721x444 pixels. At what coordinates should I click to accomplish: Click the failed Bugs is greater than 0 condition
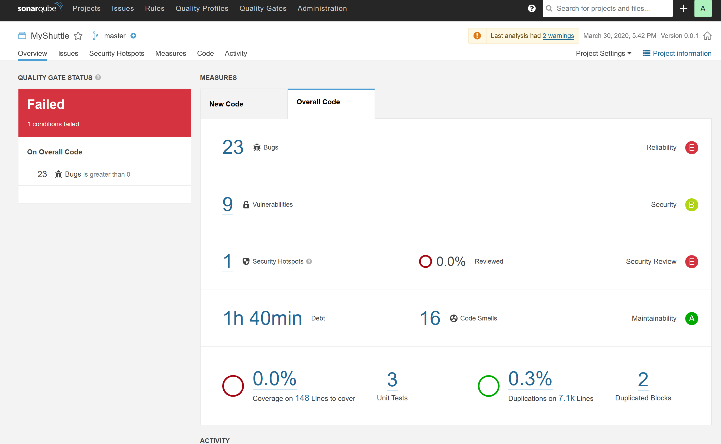point(105,174)
